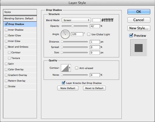
Task: Enable the Gradient Overlay checkbox
Action: coord(6,75)
